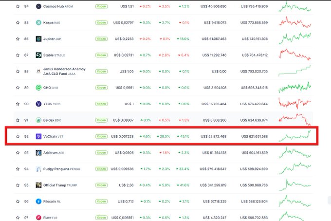Add Jupiter to watchlist via star

point(18,39)
